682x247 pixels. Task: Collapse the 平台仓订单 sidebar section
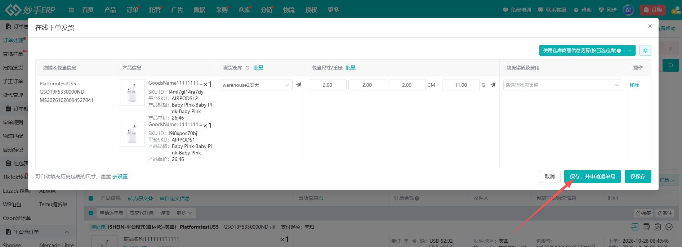pos(67,232)
